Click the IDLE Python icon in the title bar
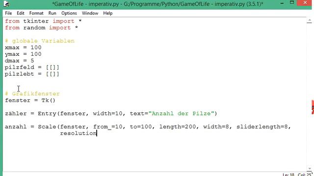The image size is (314, 176). pyautogui.click(x=6, y=3)
